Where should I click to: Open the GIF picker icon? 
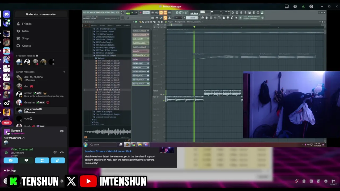(x=311, y=181)
